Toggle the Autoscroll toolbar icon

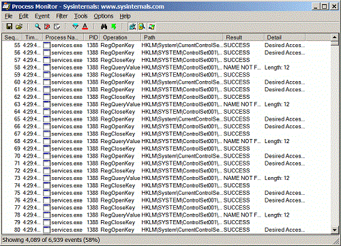(x=57, y=27)
